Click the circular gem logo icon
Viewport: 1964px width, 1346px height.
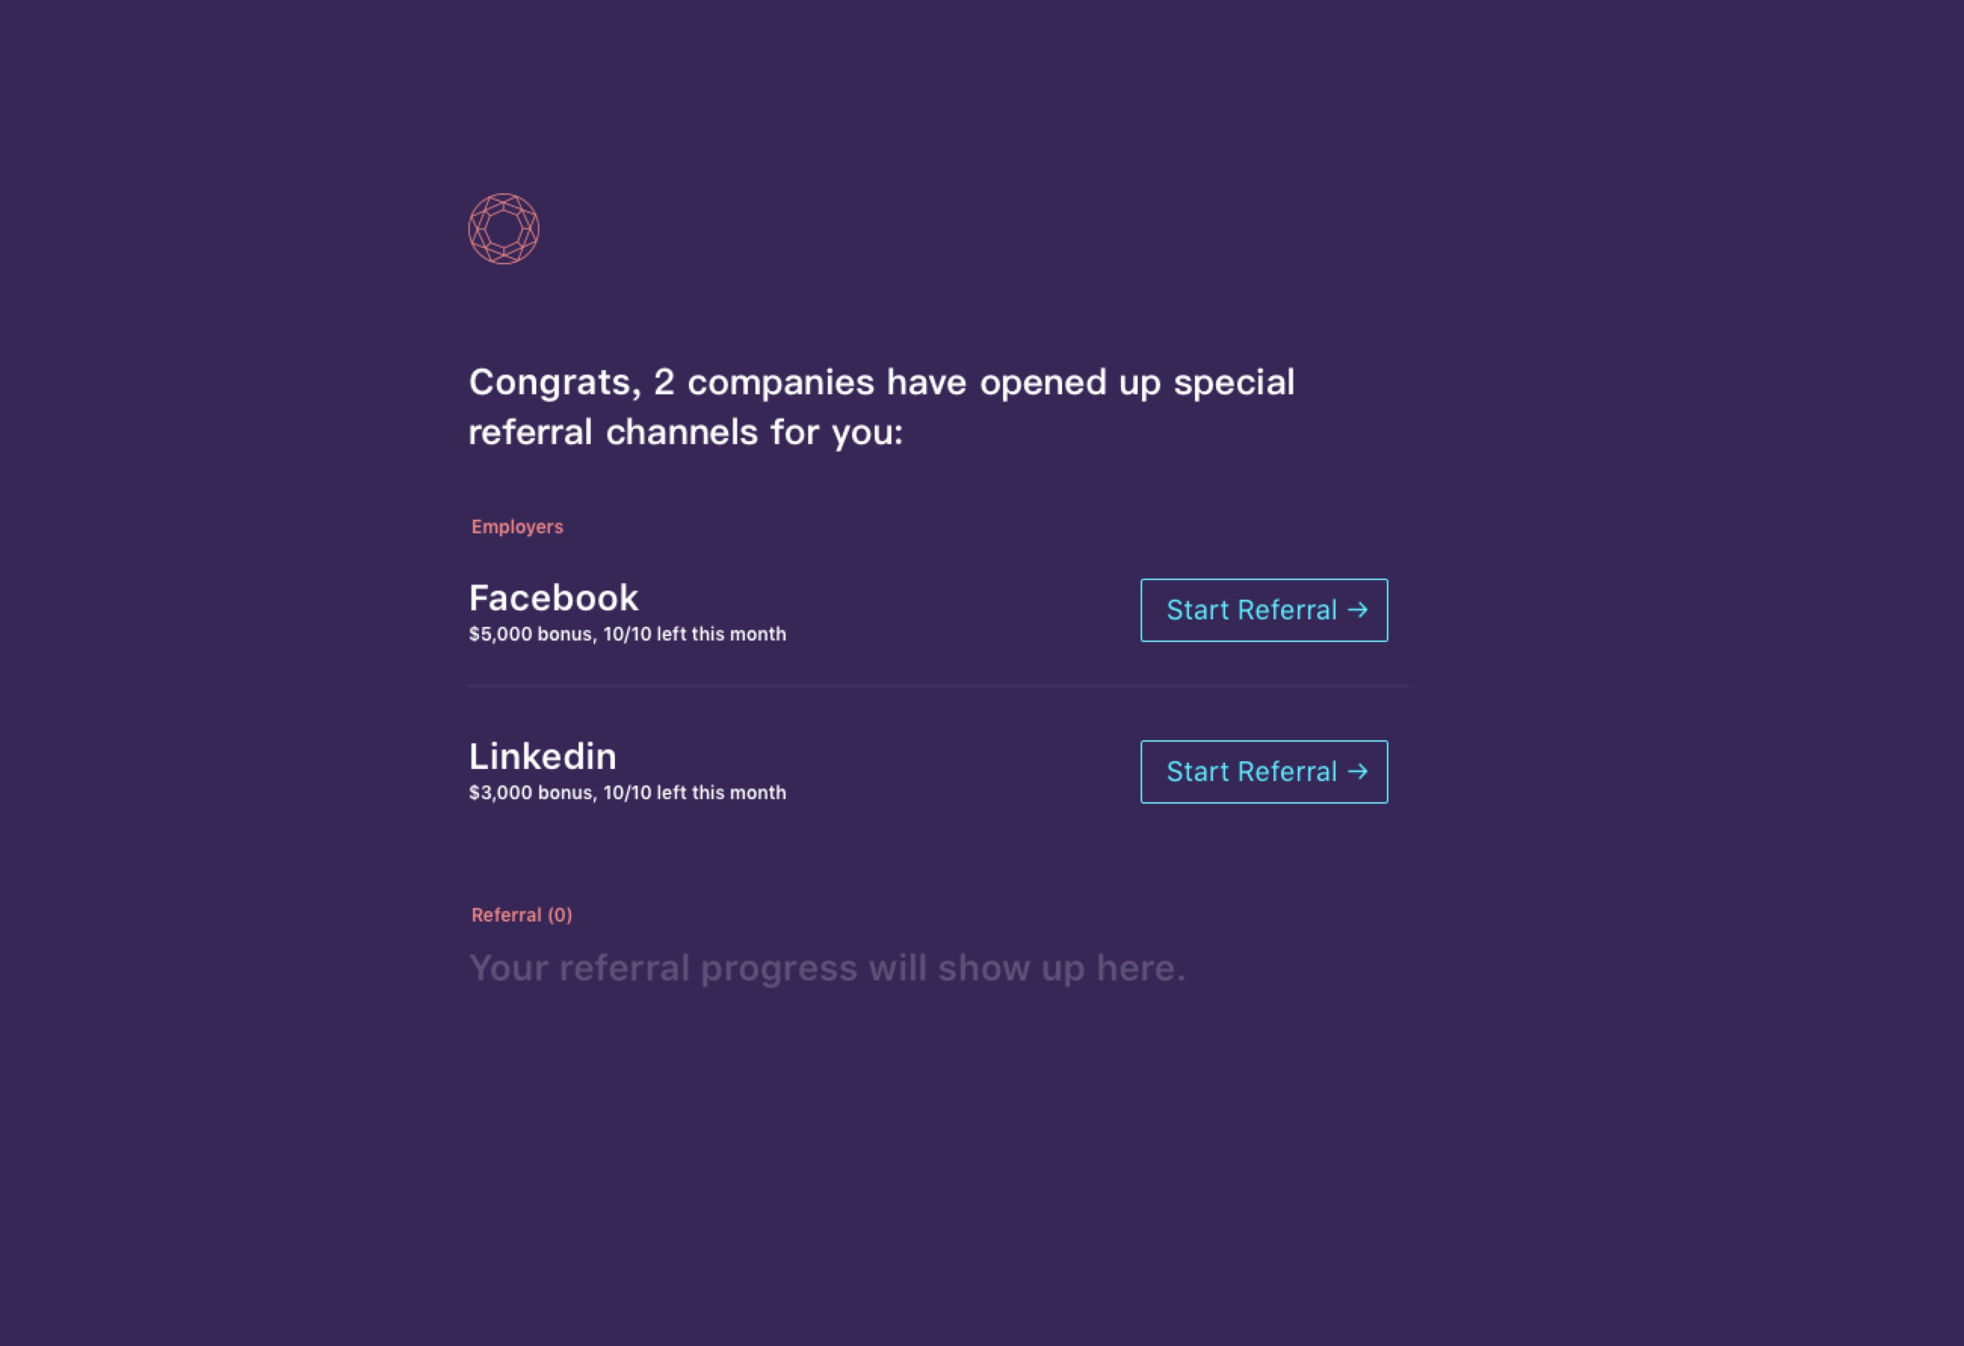click(x=504, y=229)
